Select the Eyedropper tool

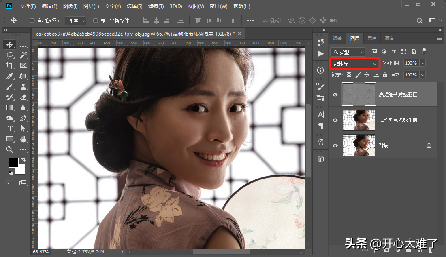10,76
